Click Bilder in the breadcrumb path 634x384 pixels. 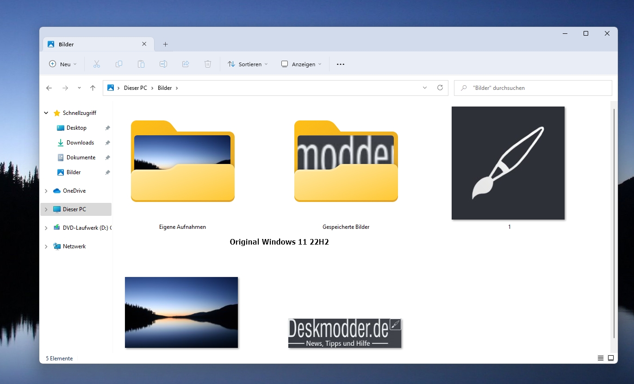tap(165, 88)
